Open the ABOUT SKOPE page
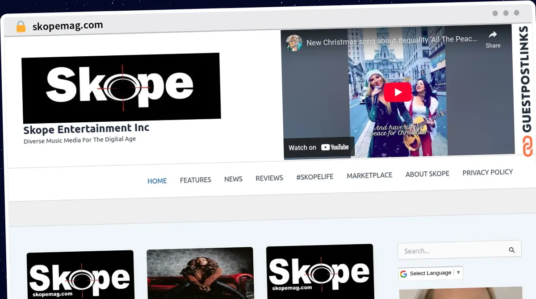Viewport: 536px width, 299px height. pyautogui.click(x=427, y=174)
